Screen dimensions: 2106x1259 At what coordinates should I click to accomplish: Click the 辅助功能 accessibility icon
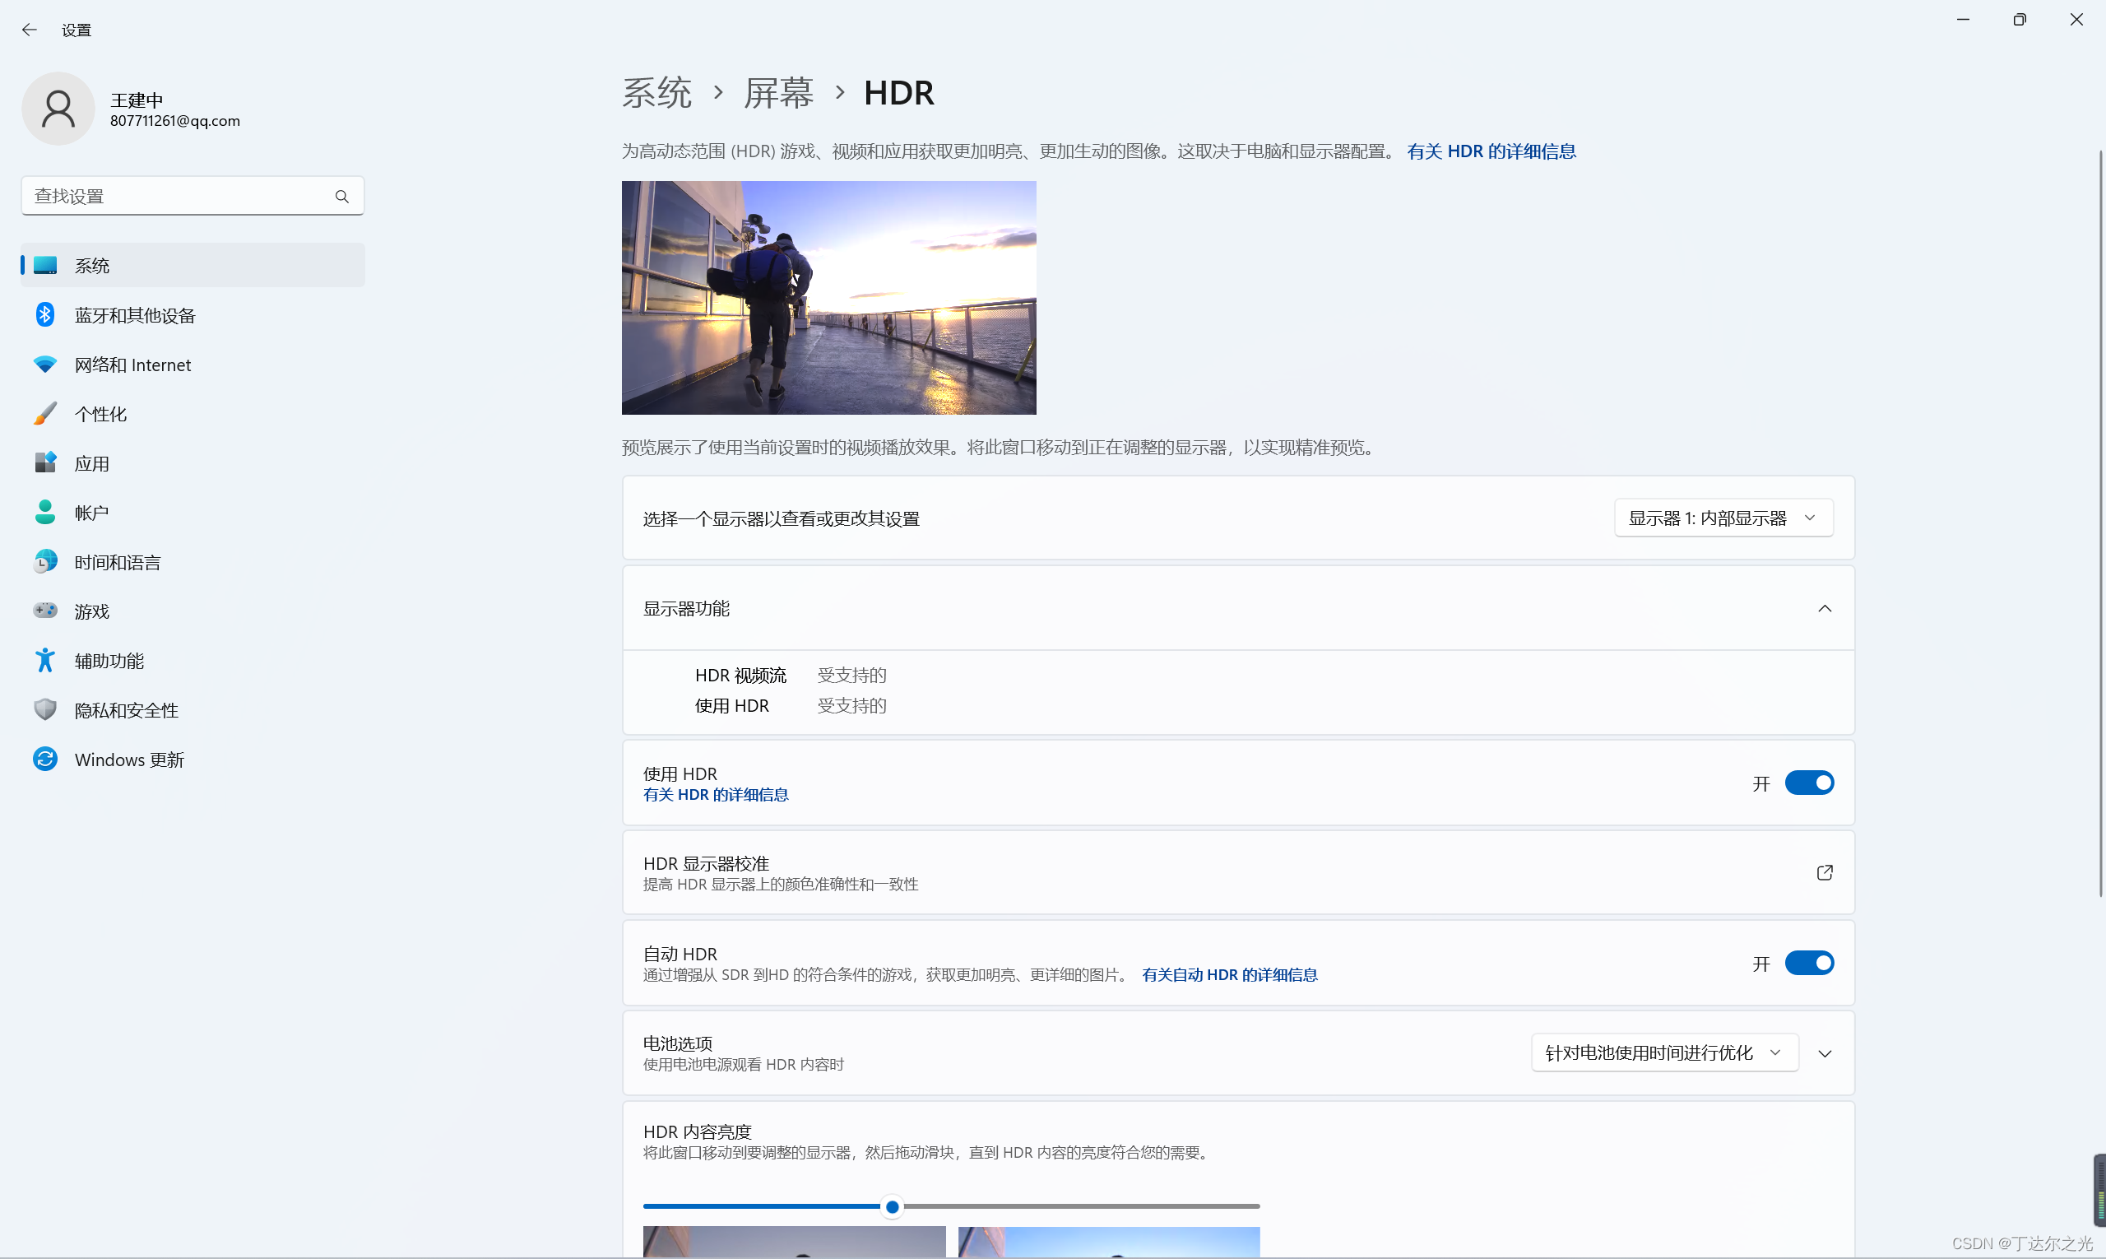click(x=45, y=661)
